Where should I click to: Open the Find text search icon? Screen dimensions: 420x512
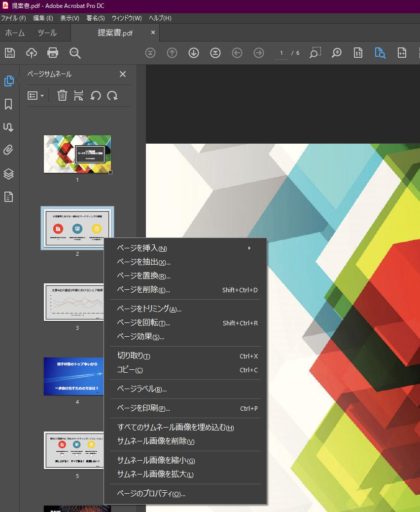(x=74, y=53)
